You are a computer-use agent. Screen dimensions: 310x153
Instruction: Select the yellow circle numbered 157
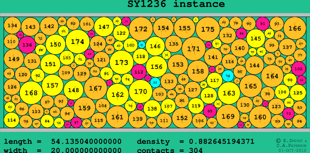click(x=53, y=85)
